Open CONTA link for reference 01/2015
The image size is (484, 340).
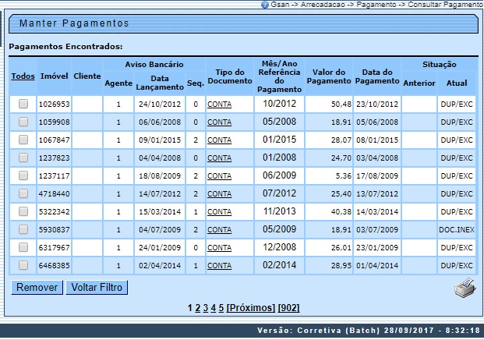pyautogui.click(x=219, y=140)
